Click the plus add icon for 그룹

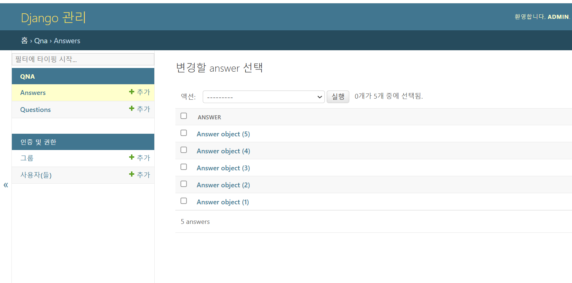tap(131, 157)
